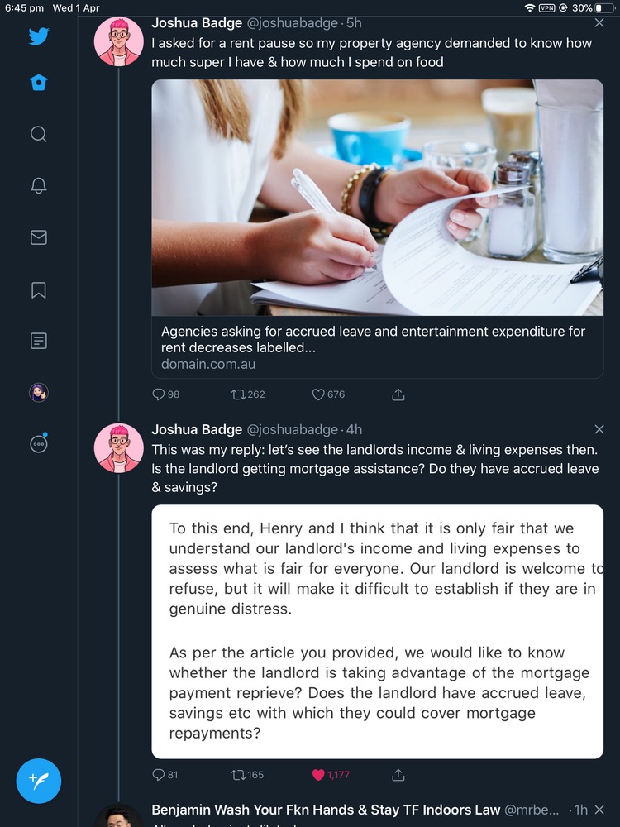This screenshot has width=620, height=827.
Task: Open the Search explore icon
Action: (38, 134)
